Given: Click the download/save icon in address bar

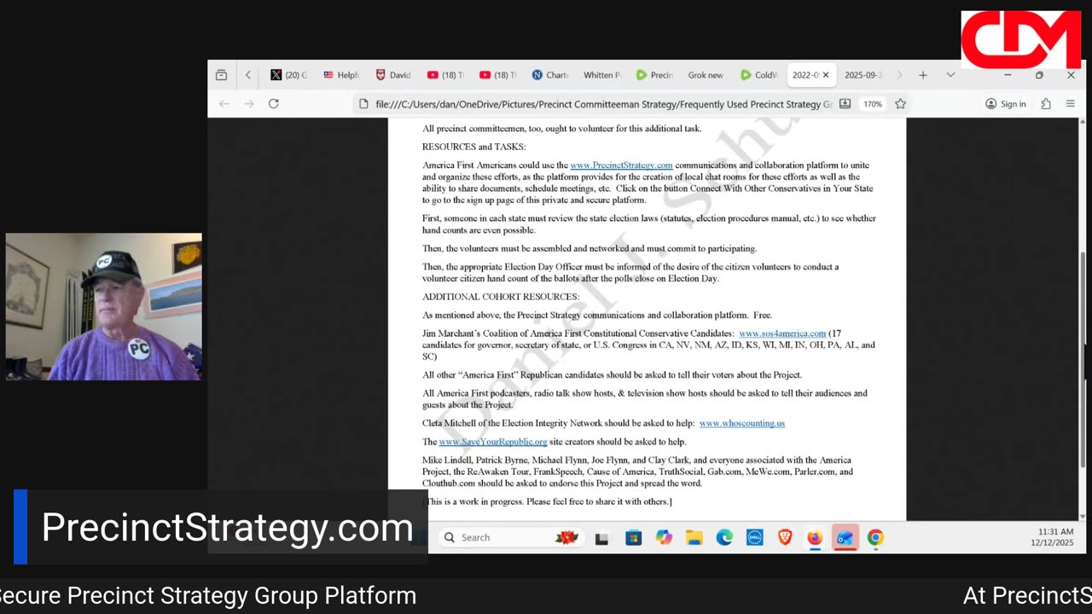Looking at the screenshot, I should coord(845,103).
